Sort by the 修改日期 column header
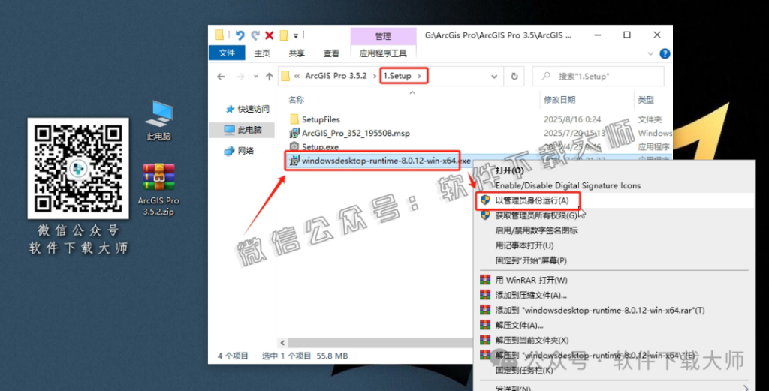This screenshot has height=391, width=769. click(559, 100)
